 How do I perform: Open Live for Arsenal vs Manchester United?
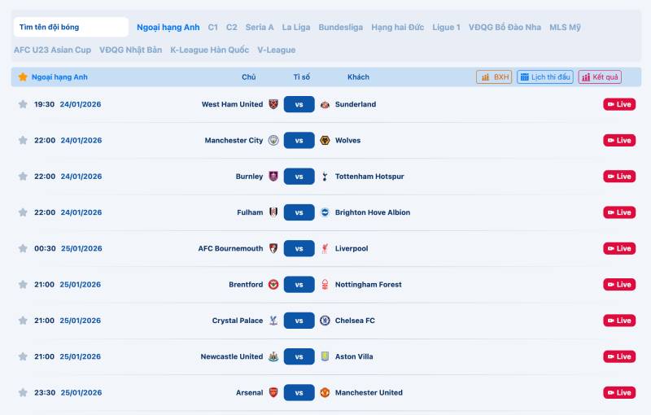coord(619,392)
